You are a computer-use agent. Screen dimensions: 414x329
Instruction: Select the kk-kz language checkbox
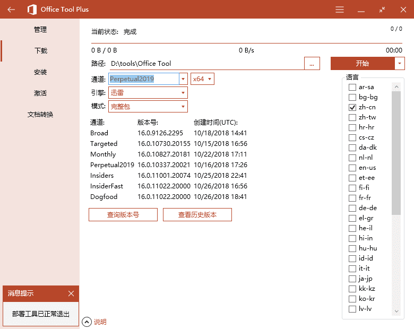tap(352, 289)
